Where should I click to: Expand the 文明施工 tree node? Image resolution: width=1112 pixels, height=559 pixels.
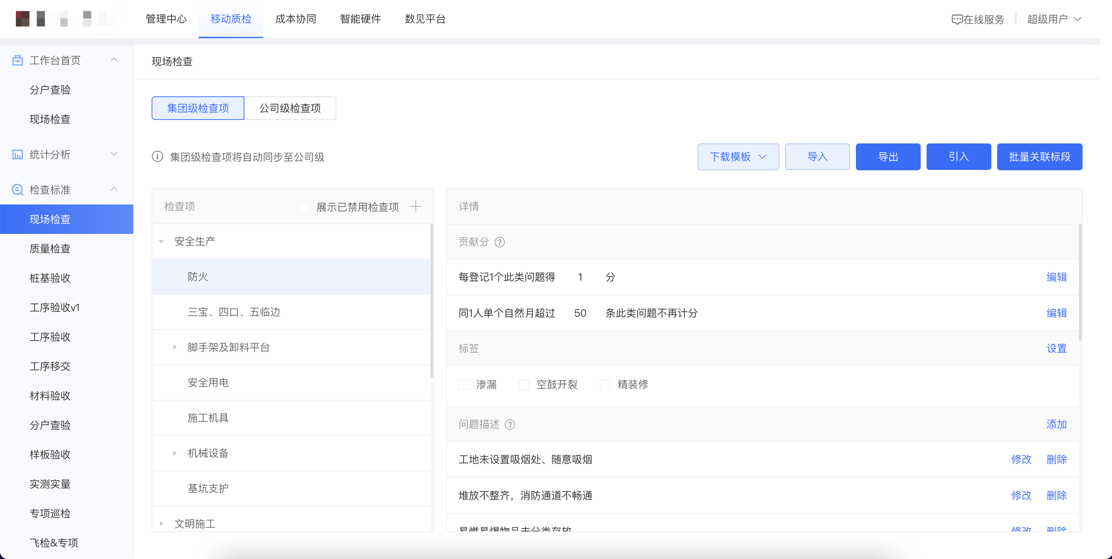pyautogui.click(x=161, y=524)
